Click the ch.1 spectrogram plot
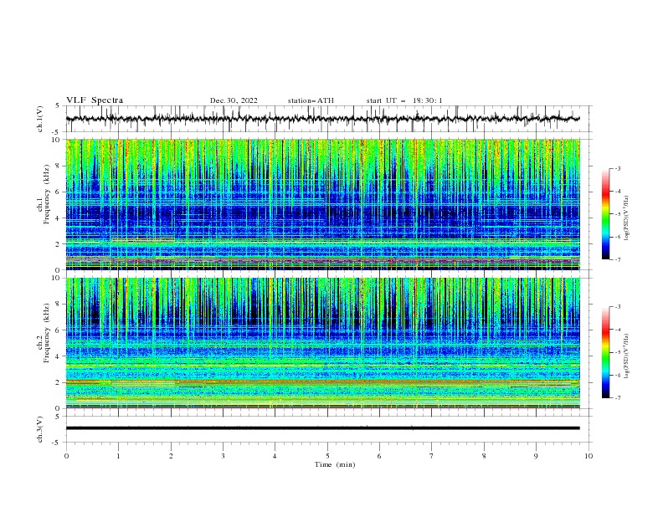The height and width of the screenshot is (512, 663). point(322,204)
